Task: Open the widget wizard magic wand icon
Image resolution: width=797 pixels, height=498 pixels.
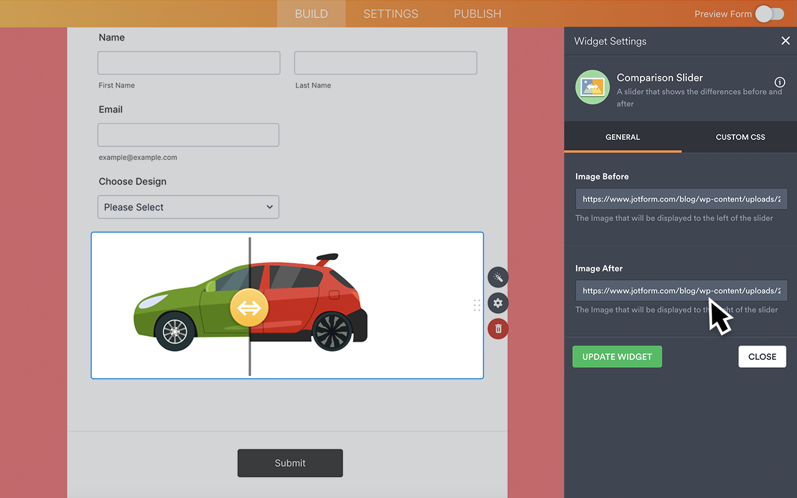Action: (498, 277)
